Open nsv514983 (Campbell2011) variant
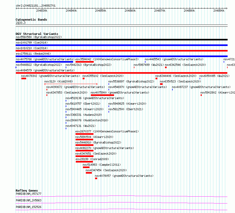This screenshot has width=235, height=213. point(102,165)
